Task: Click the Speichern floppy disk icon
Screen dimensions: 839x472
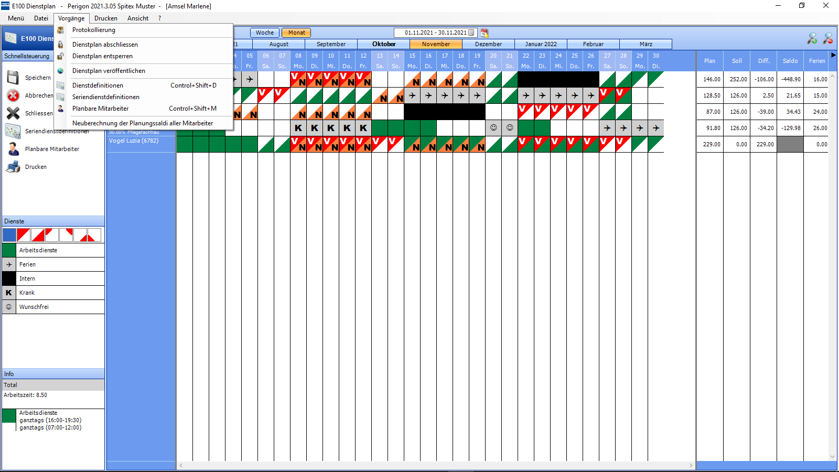Action: point(12,77)
